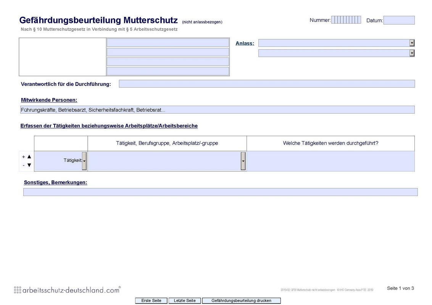Open the Berufsgruppe/Arbeitsplatz dropdown arrow
The height and width of the screenshot is (305, 432).
point(243,161)
